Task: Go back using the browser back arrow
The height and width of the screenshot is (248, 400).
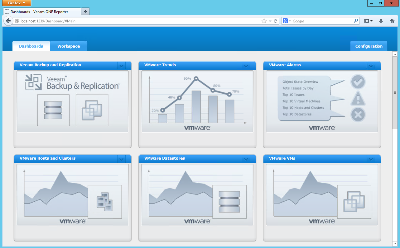Action: (x=8, y=21)
